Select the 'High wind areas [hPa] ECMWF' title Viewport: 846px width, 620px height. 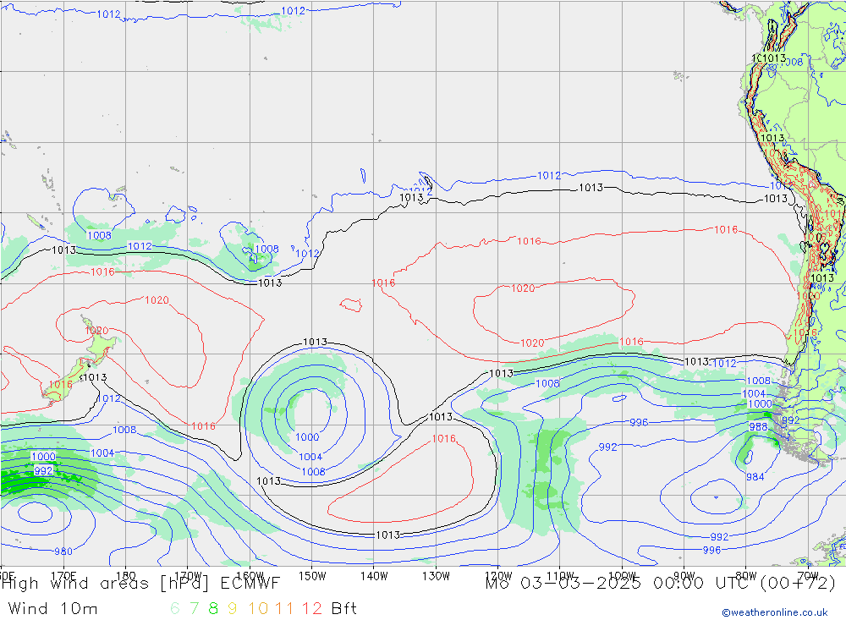[140, 584]
